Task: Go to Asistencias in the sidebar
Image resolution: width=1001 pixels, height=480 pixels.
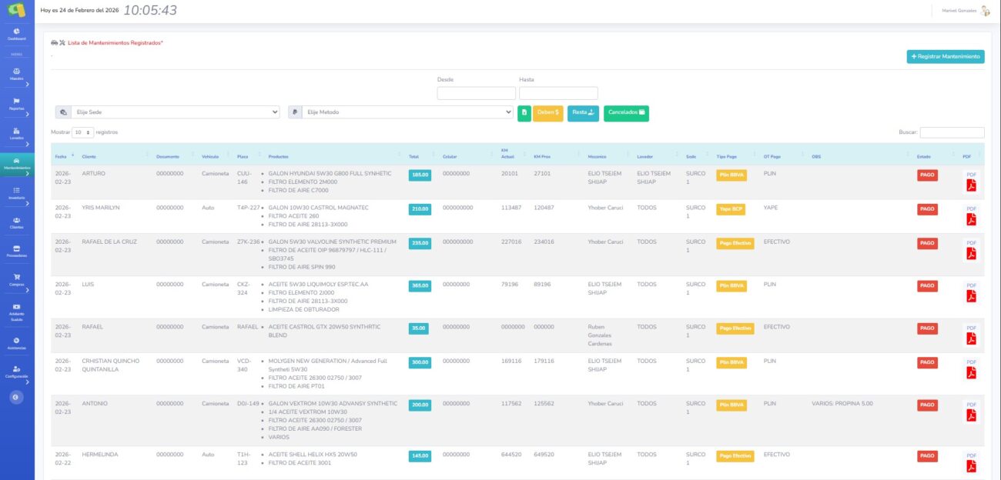Action: [x=17, y=343]
